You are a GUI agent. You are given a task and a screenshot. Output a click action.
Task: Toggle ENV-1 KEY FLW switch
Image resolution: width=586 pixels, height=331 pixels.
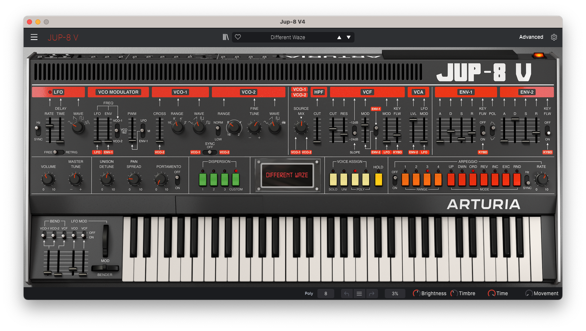482,131
